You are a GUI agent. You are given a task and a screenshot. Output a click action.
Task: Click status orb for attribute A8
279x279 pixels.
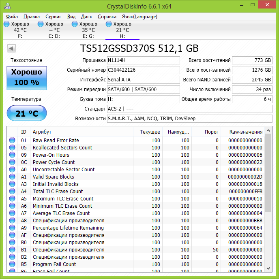pos(12,220)
